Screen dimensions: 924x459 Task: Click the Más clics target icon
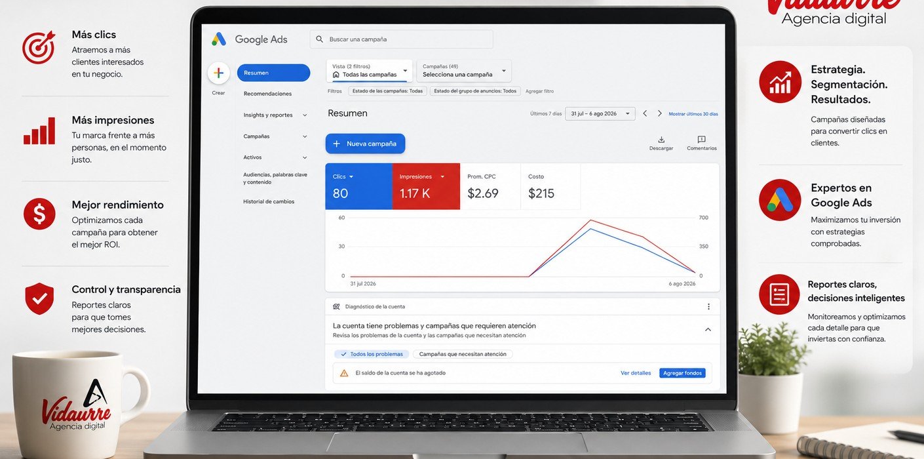coord(39,47)
